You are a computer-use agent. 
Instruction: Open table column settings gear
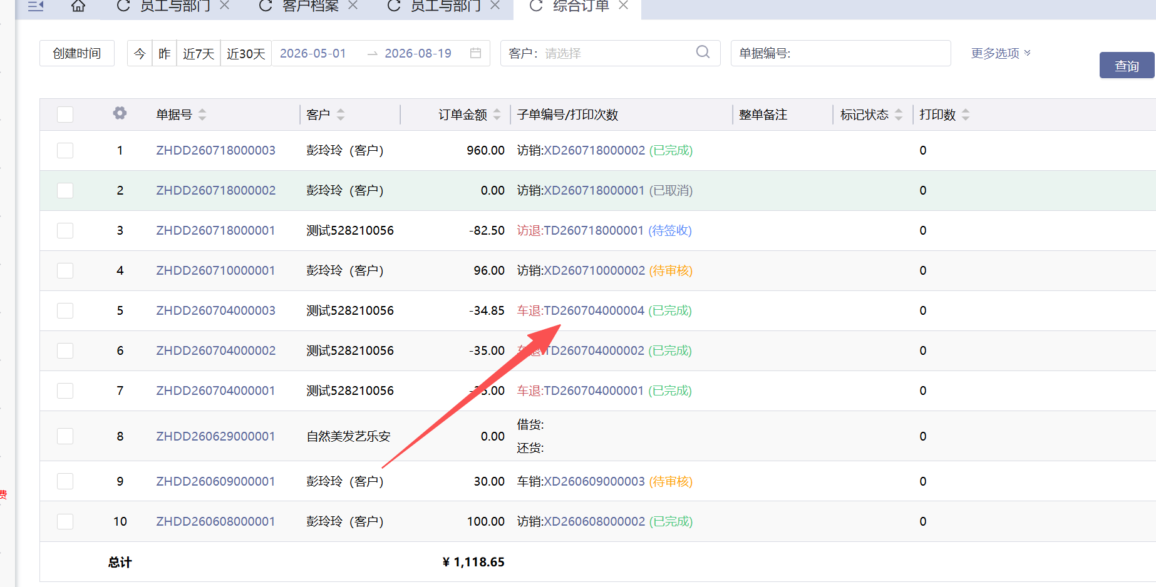[120, 113]
